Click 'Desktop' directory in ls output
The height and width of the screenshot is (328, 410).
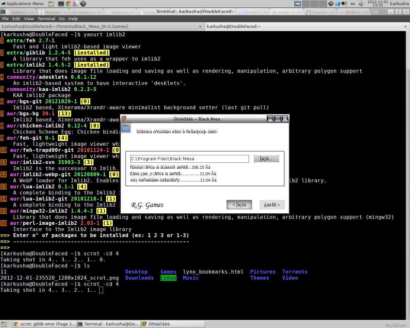(x=136, y=272)
